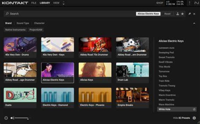The width and height of the screenshot is (200, 124).
Task: Collapse the filter section chevron
Action: click(194, 23)
